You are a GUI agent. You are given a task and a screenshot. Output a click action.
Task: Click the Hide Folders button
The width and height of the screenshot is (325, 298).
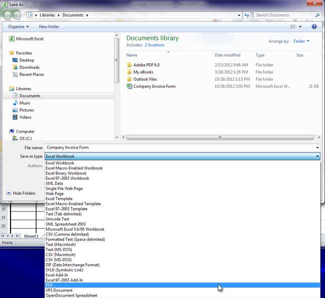[x=21, y=193]
